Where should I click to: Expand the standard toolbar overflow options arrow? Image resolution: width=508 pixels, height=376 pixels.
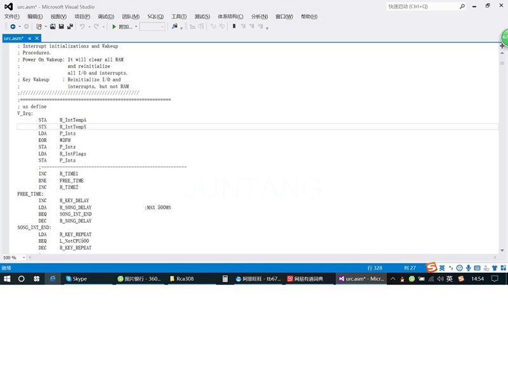tap(182, 28)
